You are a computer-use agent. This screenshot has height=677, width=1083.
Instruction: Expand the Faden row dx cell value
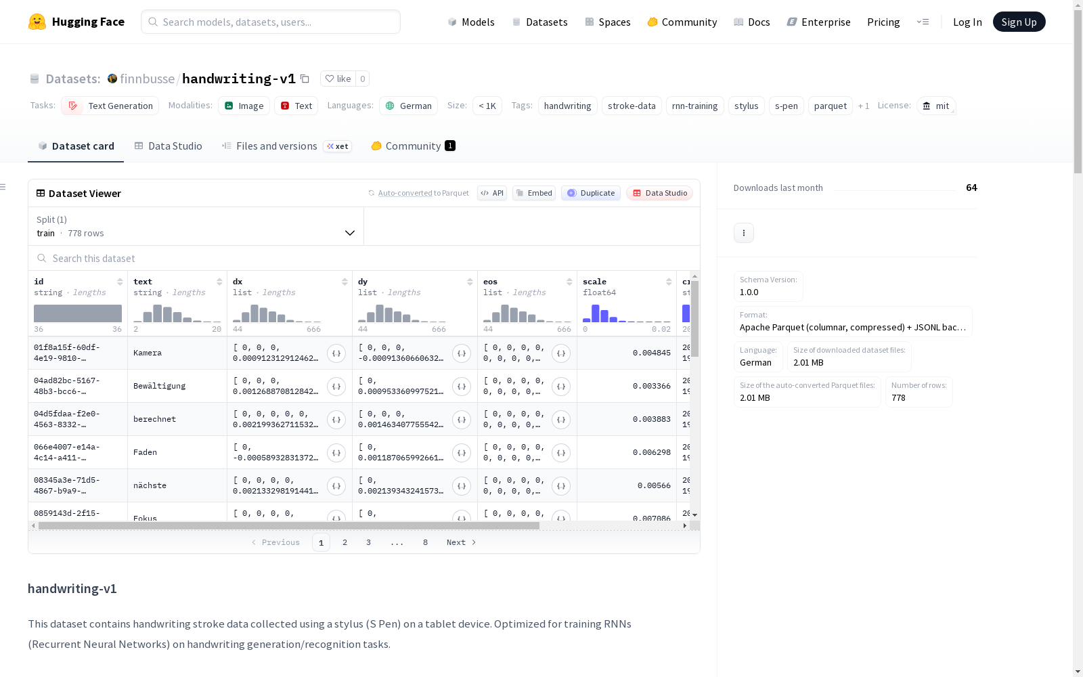coord(336,453)
